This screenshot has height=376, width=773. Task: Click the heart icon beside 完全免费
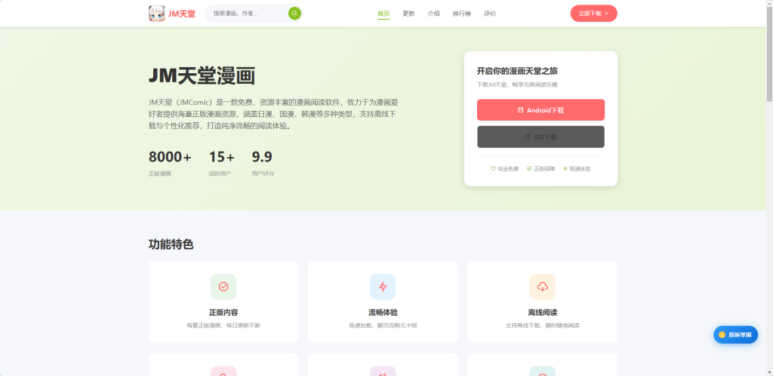(493, 168)
